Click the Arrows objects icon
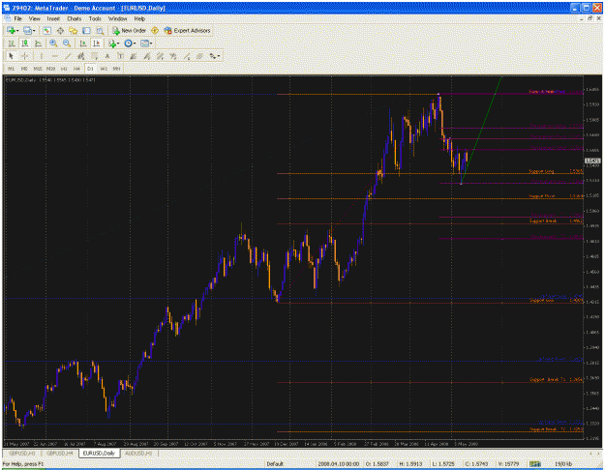Image resolution: width=605 pixels, height=470 pixels. (212, 56)
